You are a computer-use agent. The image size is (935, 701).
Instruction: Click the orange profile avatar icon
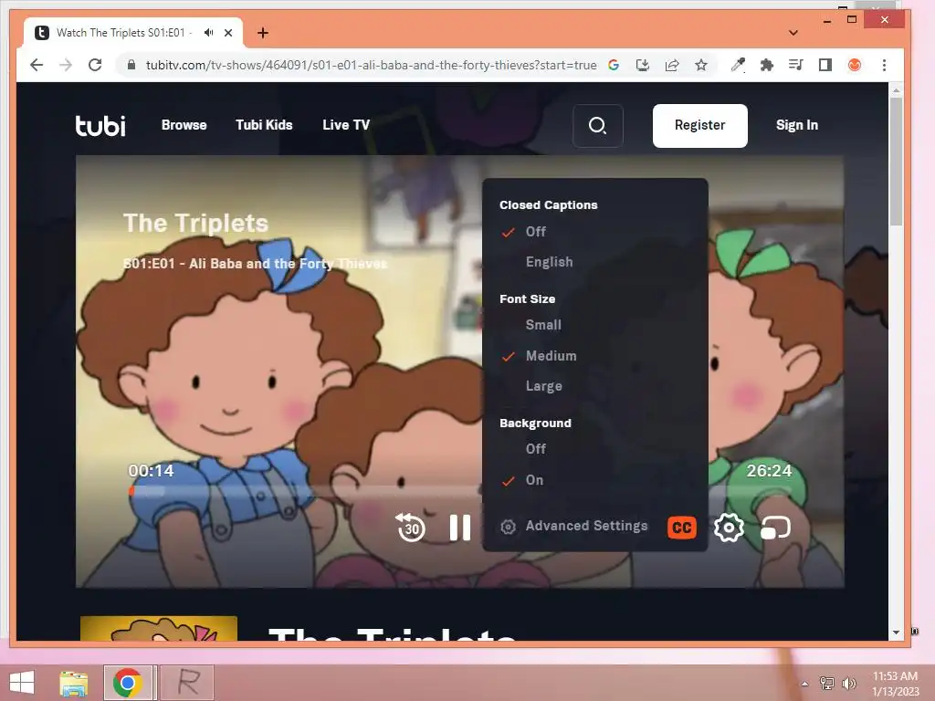(855, 65)
